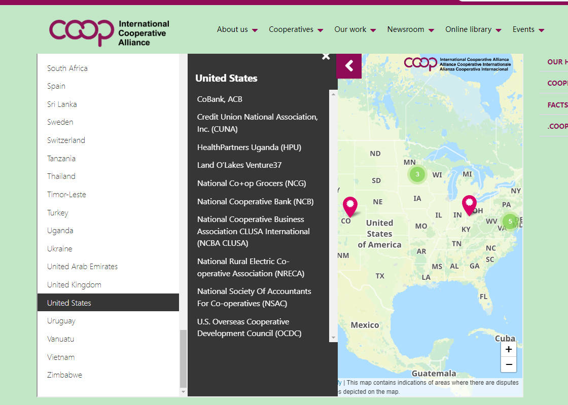568x405 pixels.
Task: Click the pink map marker over Colorado
Action: coord(350,206)
